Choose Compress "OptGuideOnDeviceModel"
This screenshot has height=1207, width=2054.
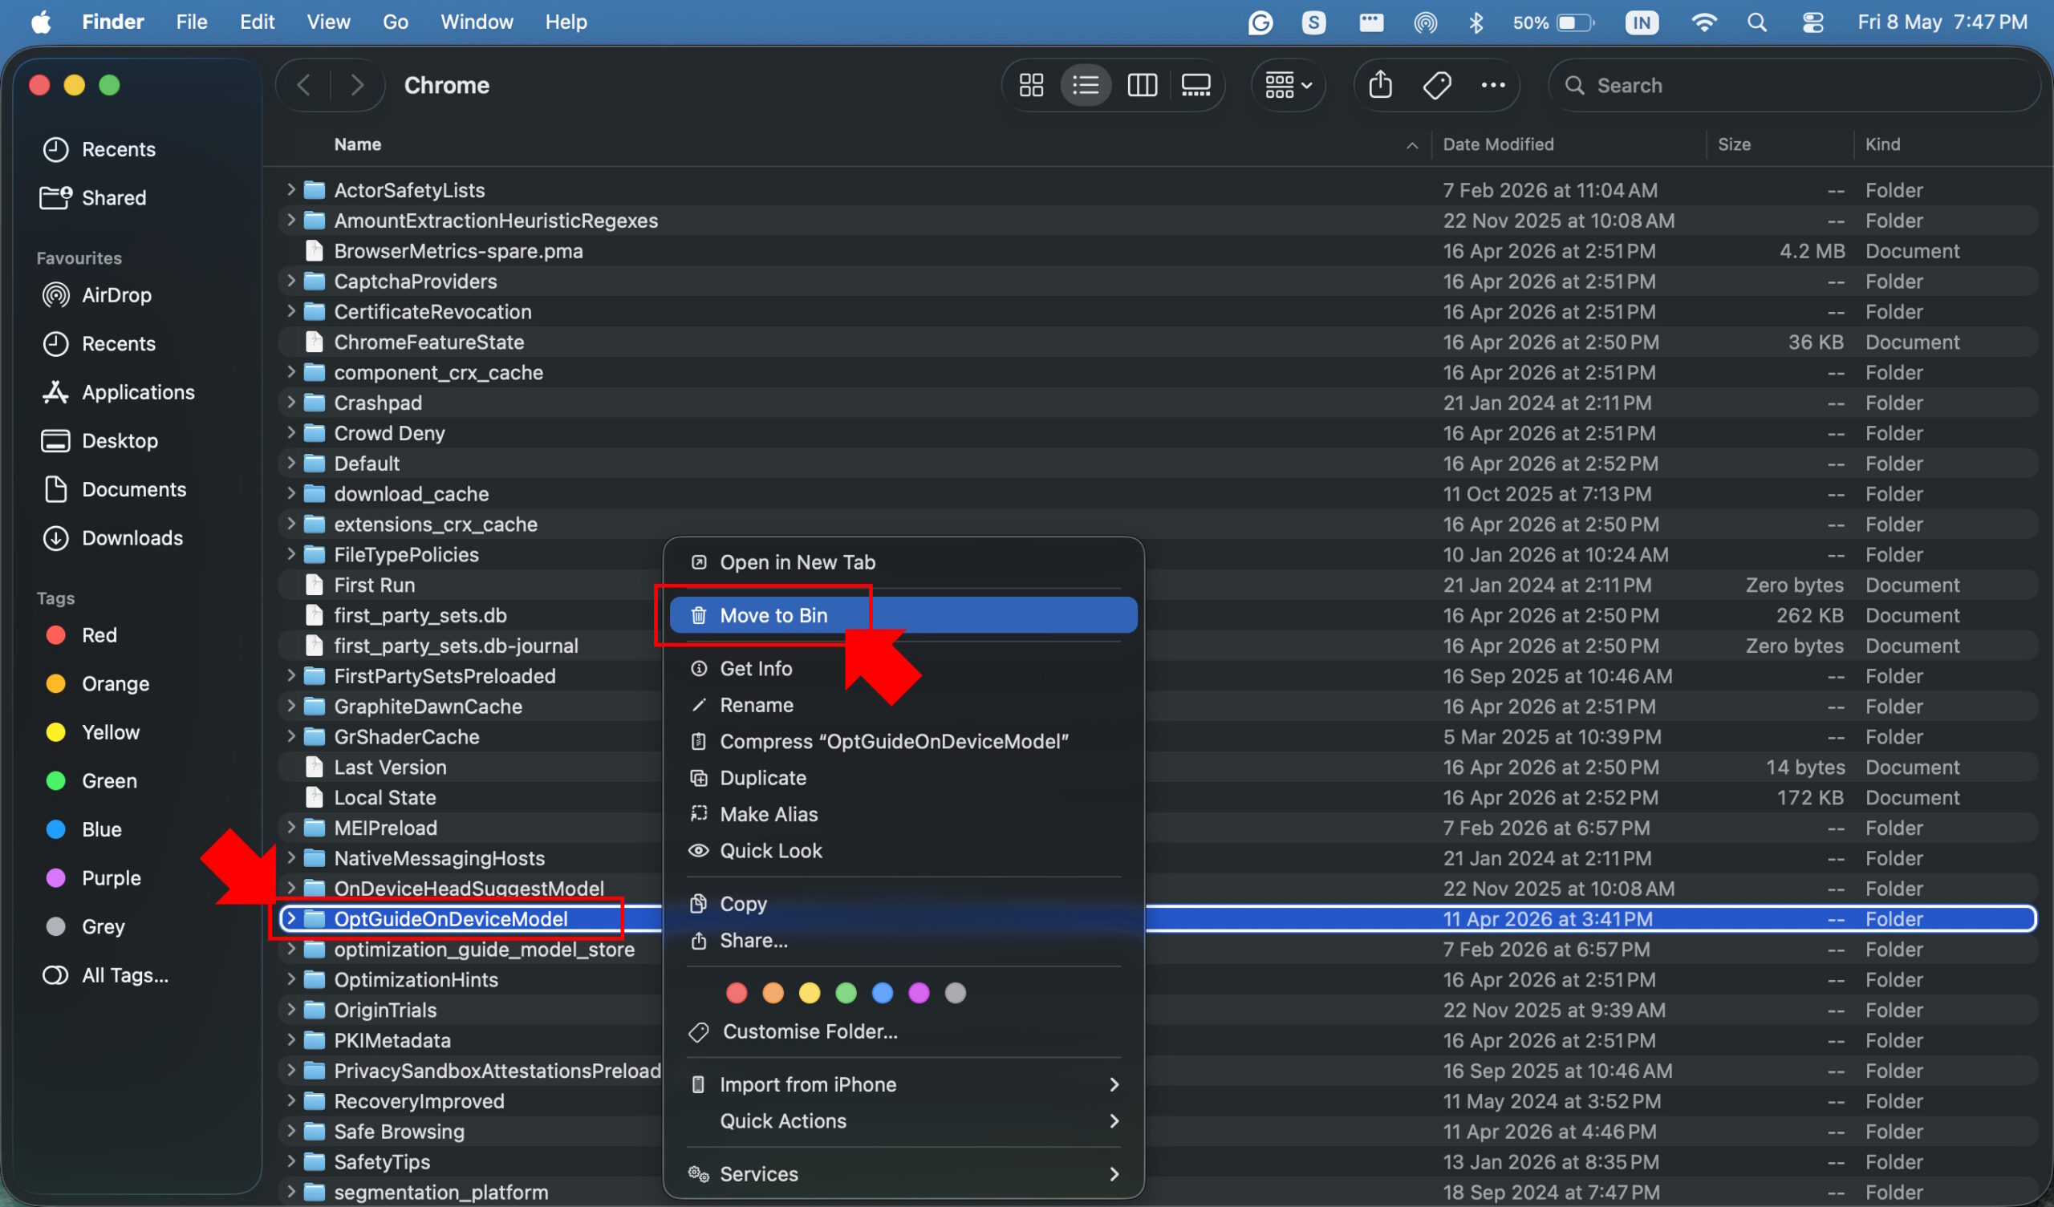coord(903,742)
